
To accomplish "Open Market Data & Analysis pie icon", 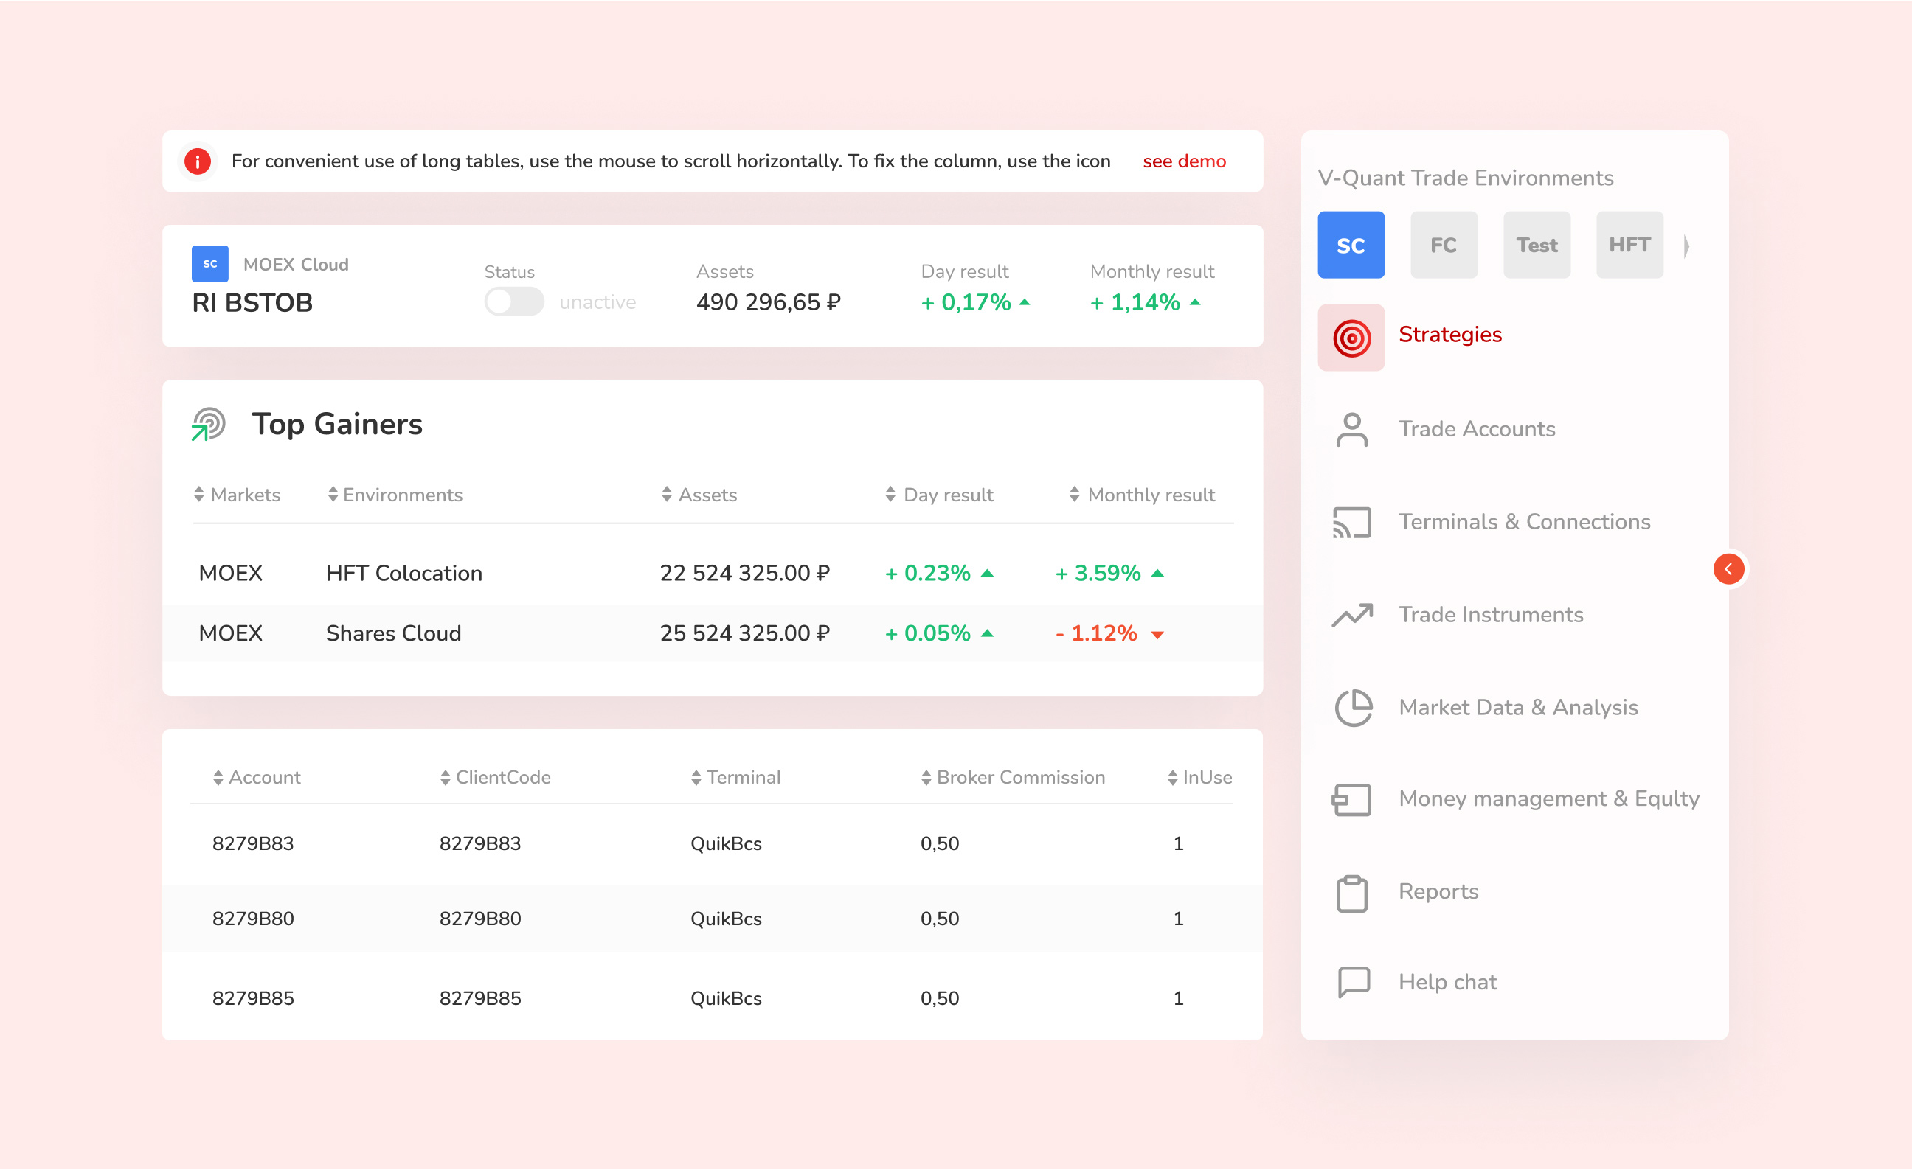I will click(1353, 707).
